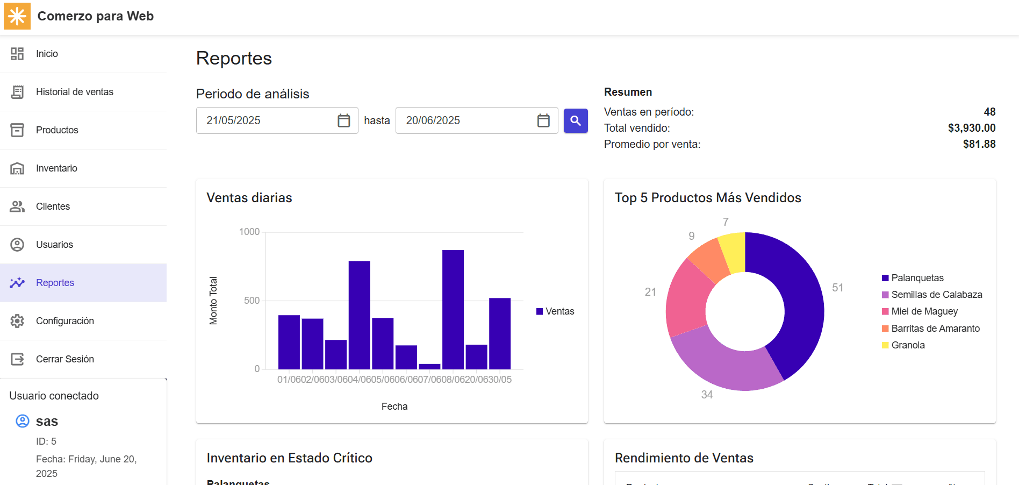The width and height of the screenshot is (1019, 485).
Task: Click the Comerzo asterisk logo
Action: (17, 16)
